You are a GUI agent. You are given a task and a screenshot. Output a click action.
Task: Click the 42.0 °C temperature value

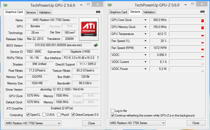[158, 34]
